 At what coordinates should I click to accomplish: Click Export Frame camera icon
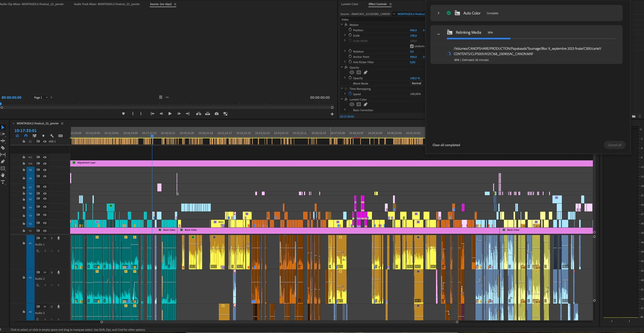216,114
